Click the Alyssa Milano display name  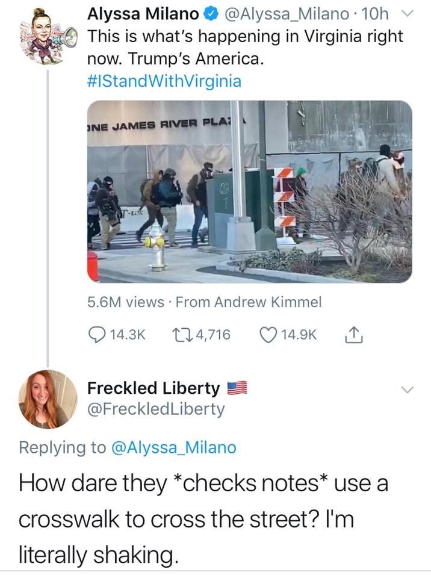(143, 14)
